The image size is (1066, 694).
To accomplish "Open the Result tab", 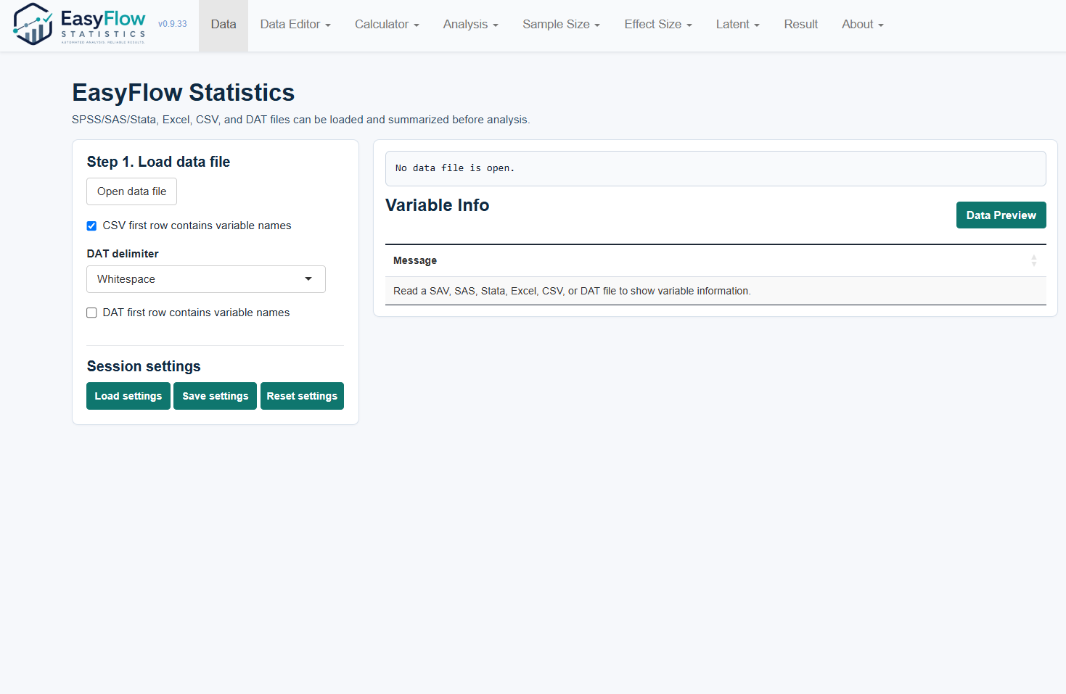I will pos(800,25).
